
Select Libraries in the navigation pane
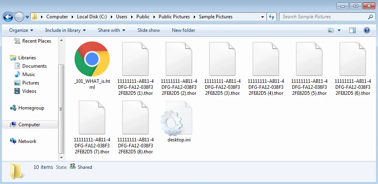(27, 58)
